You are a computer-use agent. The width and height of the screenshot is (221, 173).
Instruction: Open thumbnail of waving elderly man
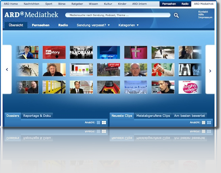pos(190,52)
